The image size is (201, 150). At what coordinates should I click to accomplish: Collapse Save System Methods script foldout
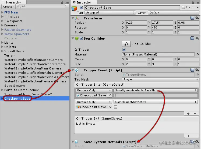73,142
